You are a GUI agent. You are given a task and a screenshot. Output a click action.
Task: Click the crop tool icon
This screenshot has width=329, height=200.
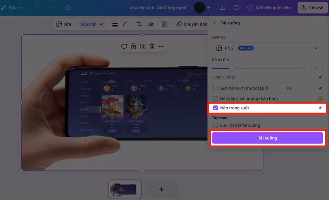point(139,24)
